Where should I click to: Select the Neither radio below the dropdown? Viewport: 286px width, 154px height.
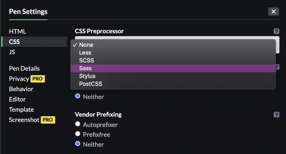[x=78, y=97]
